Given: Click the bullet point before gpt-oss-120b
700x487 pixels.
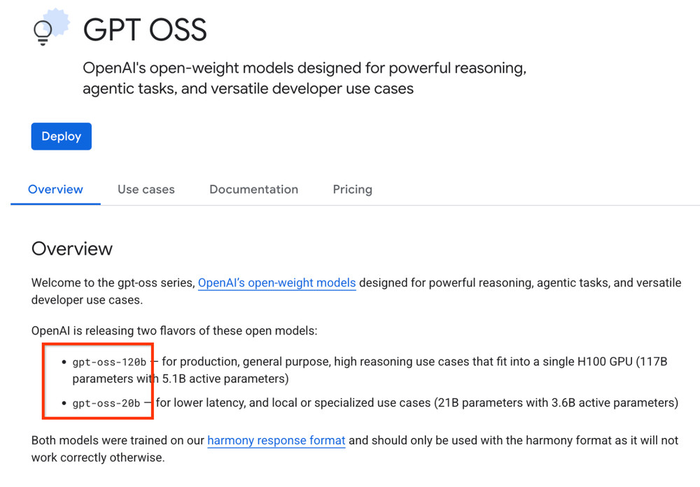Looking at the screenshot, I should coord(63,362).
